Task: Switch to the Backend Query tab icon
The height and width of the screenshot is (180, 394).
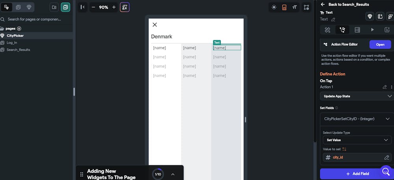Action: (357, 30)
